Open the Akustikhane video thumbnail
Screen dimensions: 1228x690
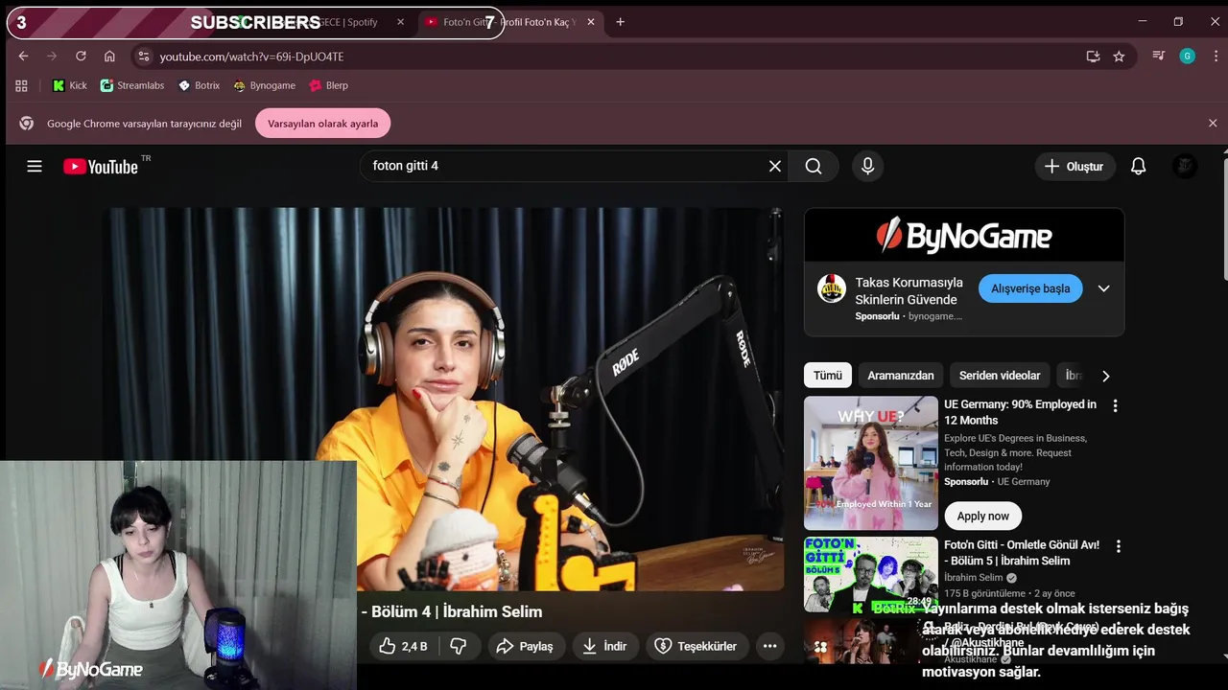tap(871, 641)
